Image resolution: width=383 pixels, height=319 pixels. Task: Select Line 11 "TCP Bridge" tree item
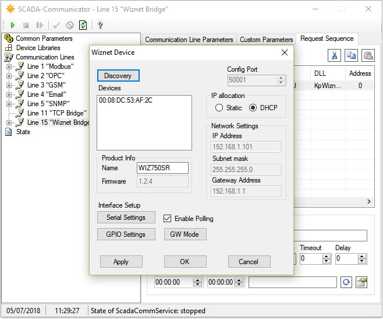56,113
